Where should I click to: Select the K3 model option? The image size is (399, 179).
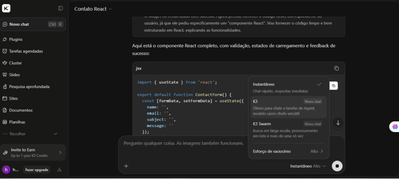289,107
